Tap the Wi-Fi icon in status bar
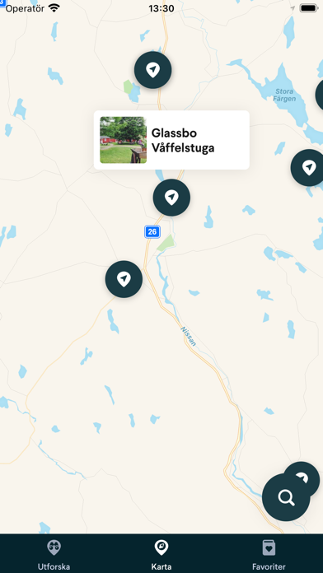 (x=54, y=8)
